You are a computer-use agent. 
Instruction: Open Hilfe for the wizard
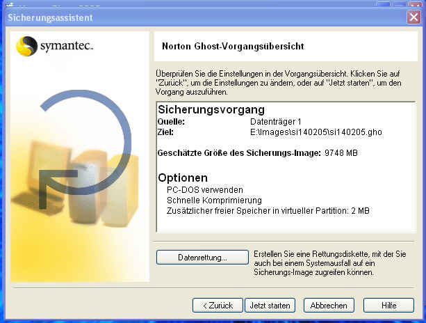388,306
